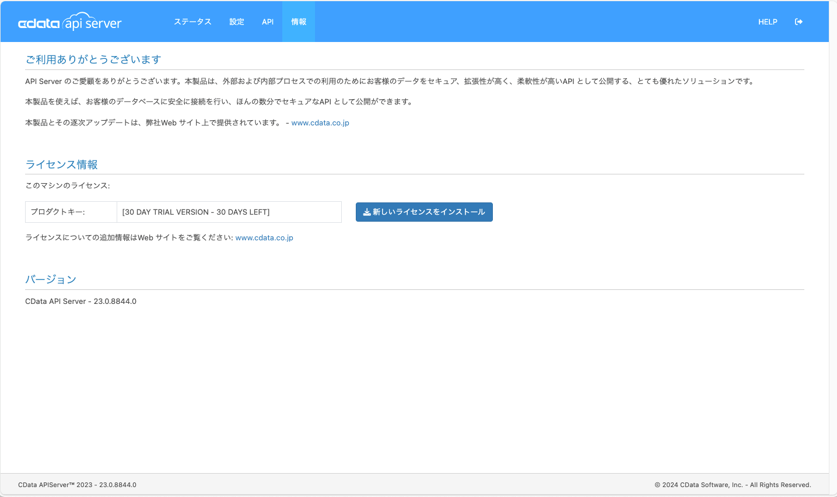Click version text CData API Server - 23.0.8844.0
The height and width of the screenshot is (497, 837).
(x=80, y=301)
